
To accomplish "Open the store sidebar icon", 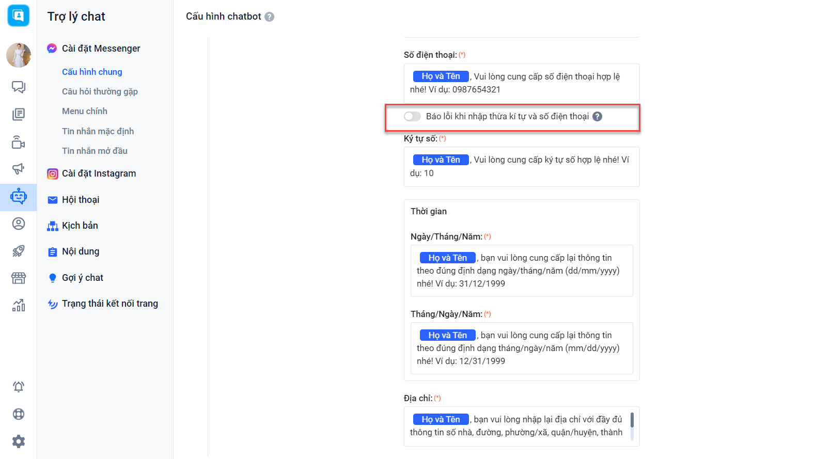I will point(19,278).
